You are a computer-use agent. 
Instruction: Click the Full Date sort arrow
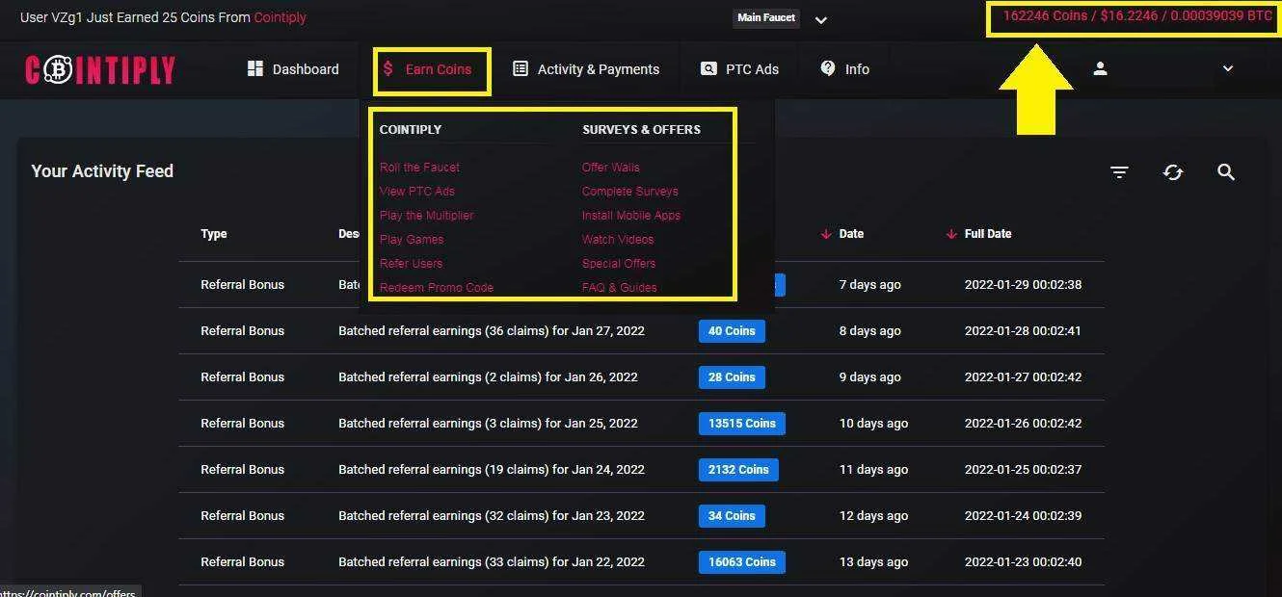point(951,234)
